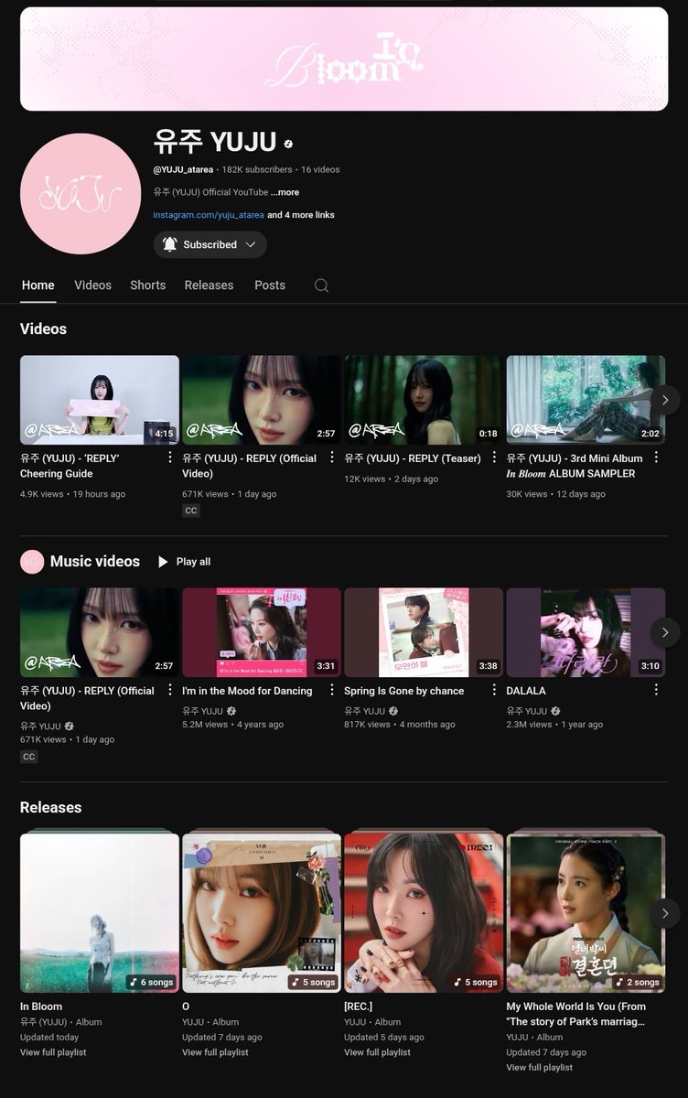688x1098 pixels.
Task: Open the options menu for REPLY Cheering Guide
Action: point(170,457)
